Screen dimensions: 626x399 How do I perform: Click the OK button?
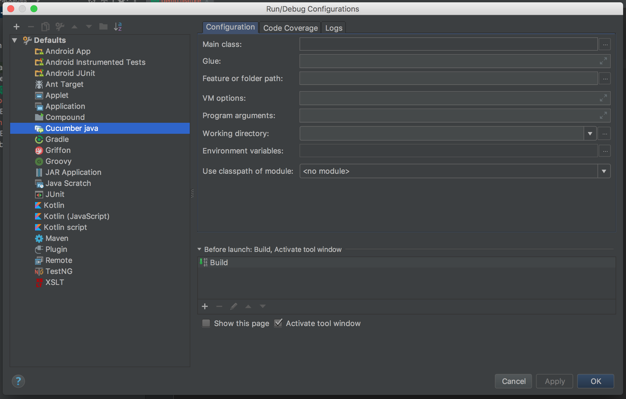[596, 381]
